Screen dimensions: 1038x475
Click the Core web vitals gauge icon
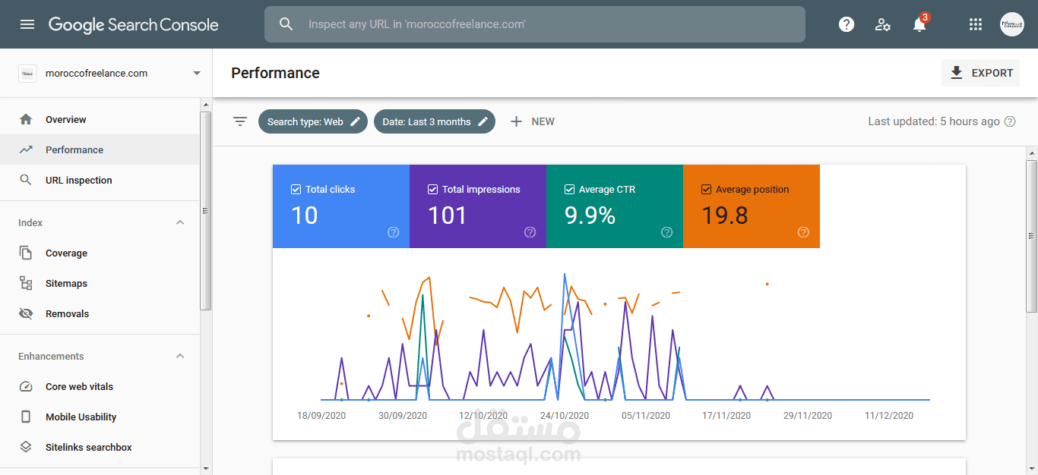[26, 386]
